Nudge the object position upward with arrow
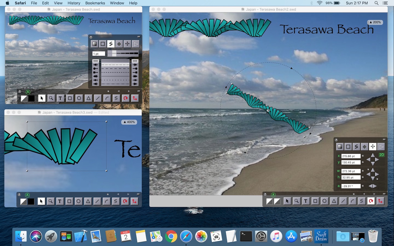The width and height of the screenshot is (394, 246). [373, 155]
